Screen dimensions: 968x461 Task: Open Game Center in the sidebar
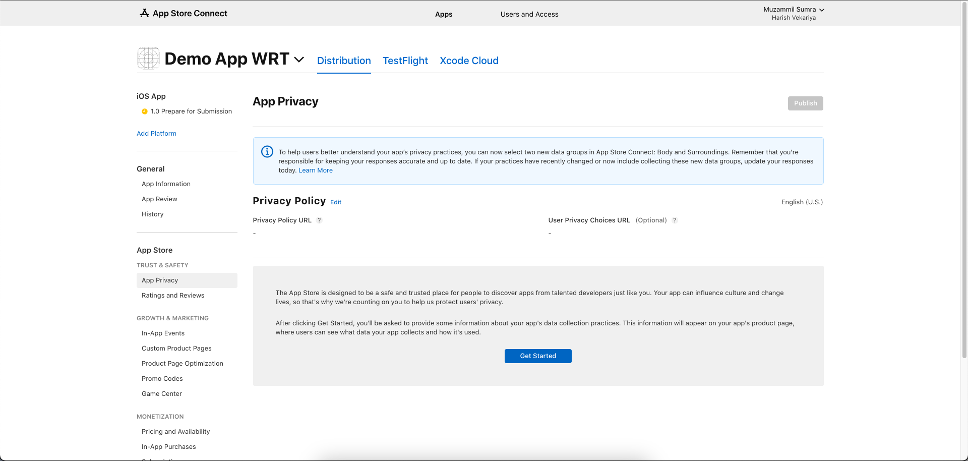[x=161, y=394]
